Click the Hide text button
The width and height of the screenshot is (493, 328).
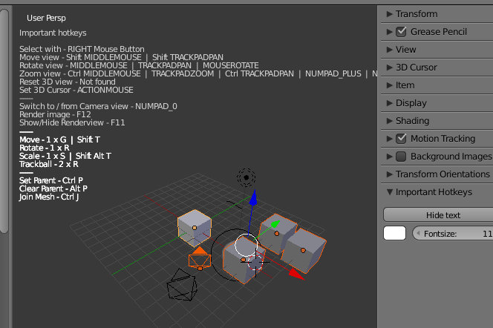[438, 215]
